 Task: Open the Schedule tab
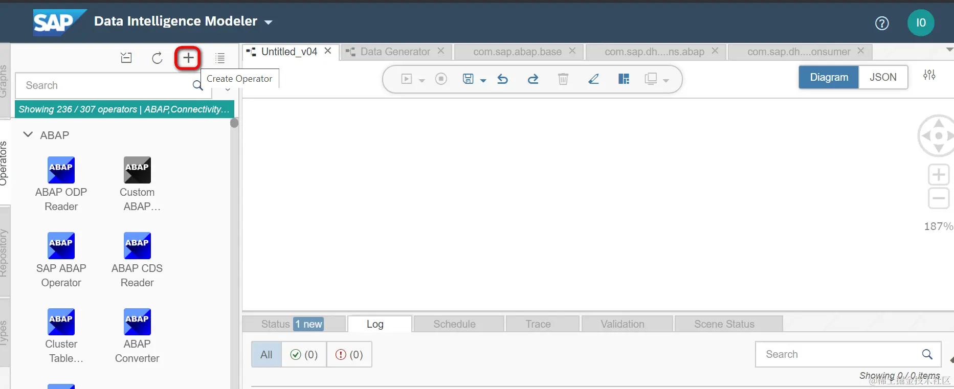click(459, 324)
